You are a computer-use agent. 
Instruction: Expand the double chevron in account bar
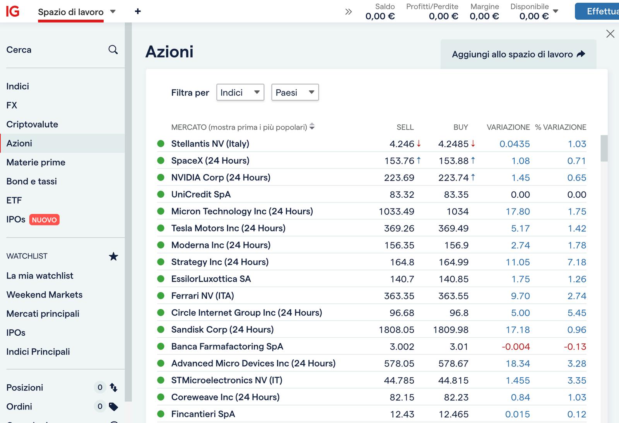[349, 12]
